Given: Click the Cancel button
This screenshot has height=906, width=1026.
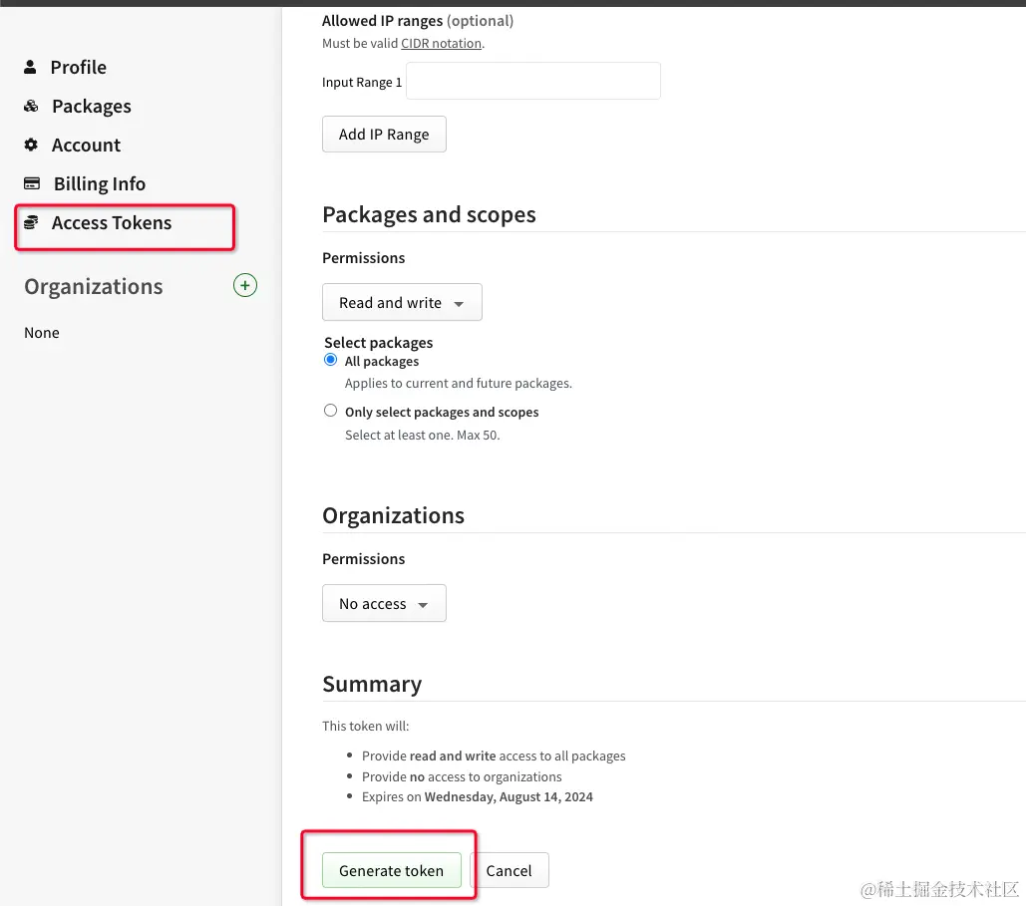Looking at the screenshot, I should coord(509,870).
